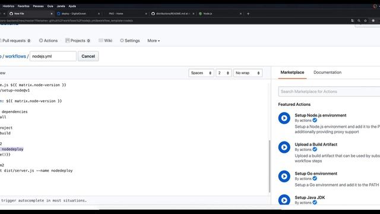Open the Setup Node.js environment link
The width and height of the screenshot is (380, 214).
click(321, 115)
